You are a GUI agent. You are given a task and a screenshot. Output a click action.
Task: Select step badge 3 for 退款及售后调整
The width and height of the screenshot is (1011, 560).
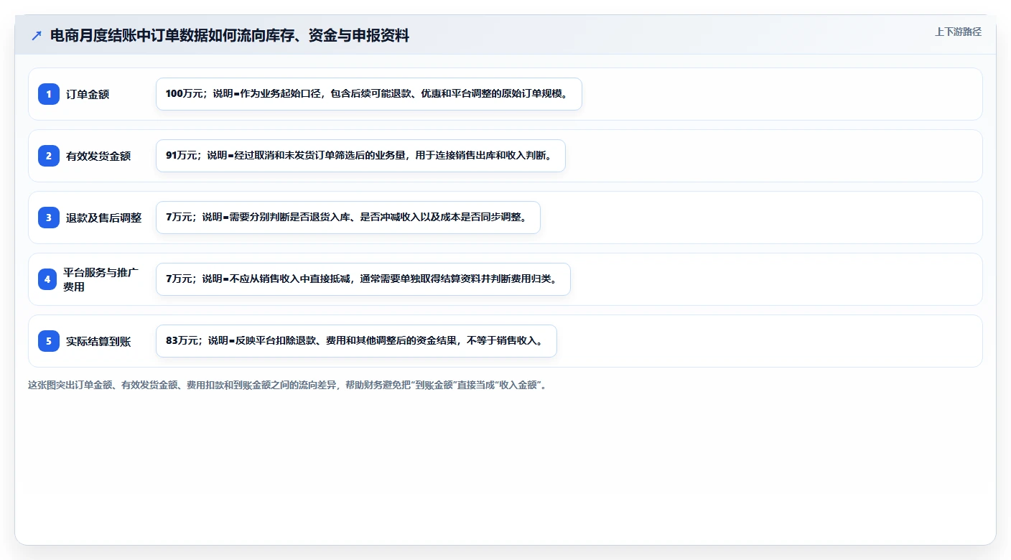[49, 218]
